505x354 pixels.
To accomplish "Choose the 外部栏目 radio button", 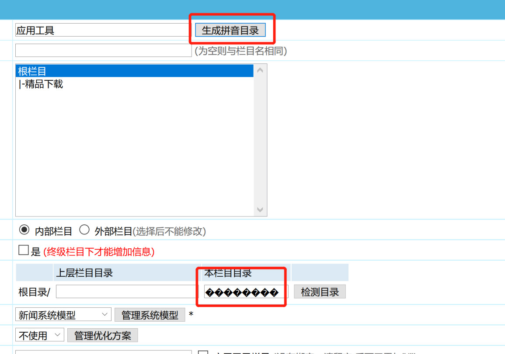I will (84, 230).
